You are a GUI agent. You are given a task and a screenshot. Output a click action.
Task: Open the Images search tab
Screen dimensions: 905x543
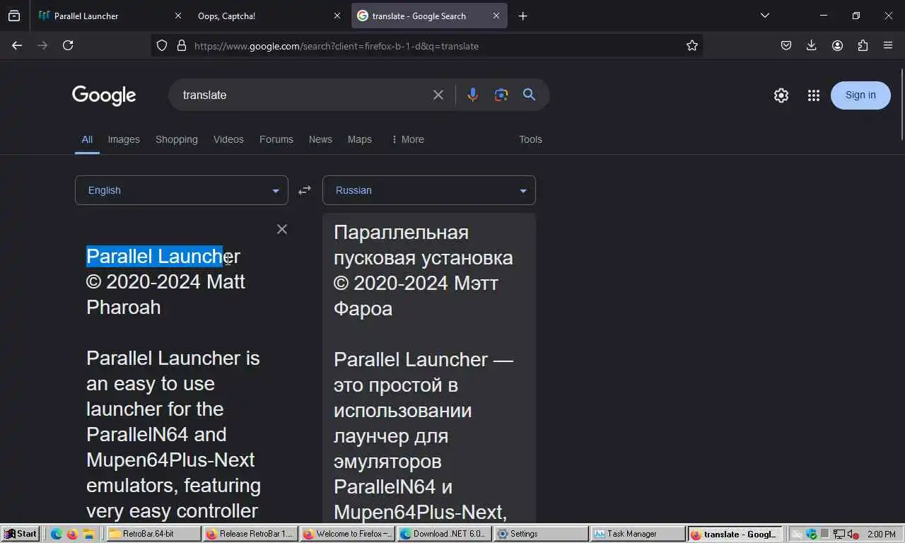[x=124, y=139]
